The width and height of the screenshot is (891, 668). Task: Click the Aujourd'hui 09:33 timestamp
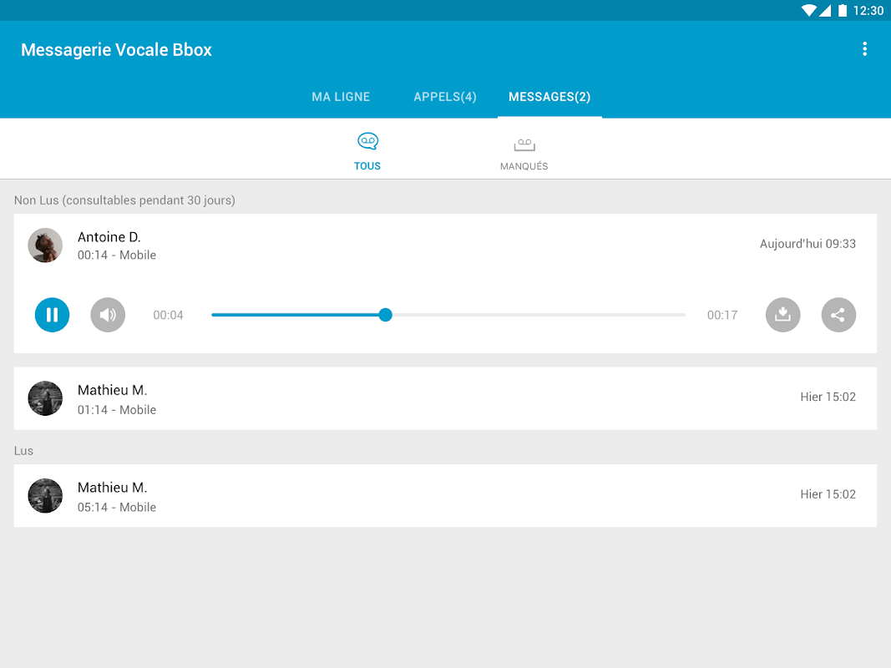point(807,244)
